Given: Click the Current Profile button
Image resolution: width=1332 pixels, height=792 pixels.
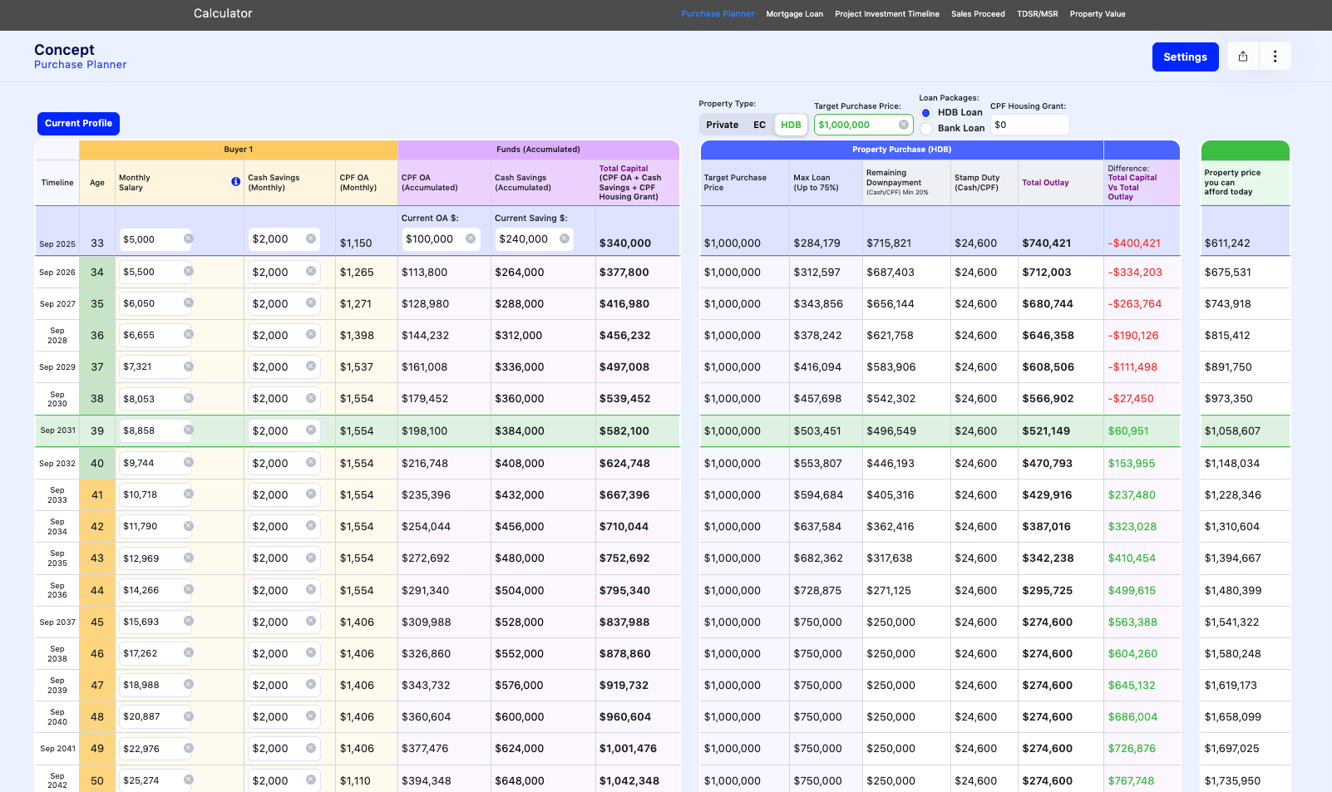Looking at the screenshot, I should coord(78,123).
